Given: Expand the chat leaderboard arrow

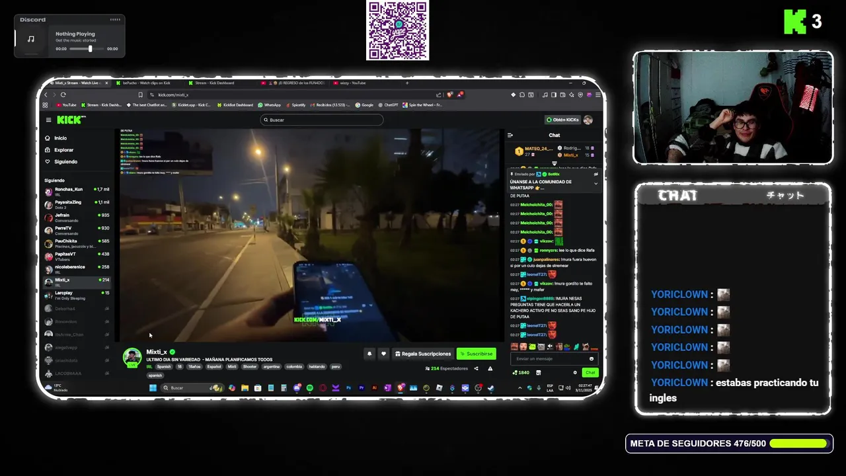Looking at the screenshot, I should 555,163.
